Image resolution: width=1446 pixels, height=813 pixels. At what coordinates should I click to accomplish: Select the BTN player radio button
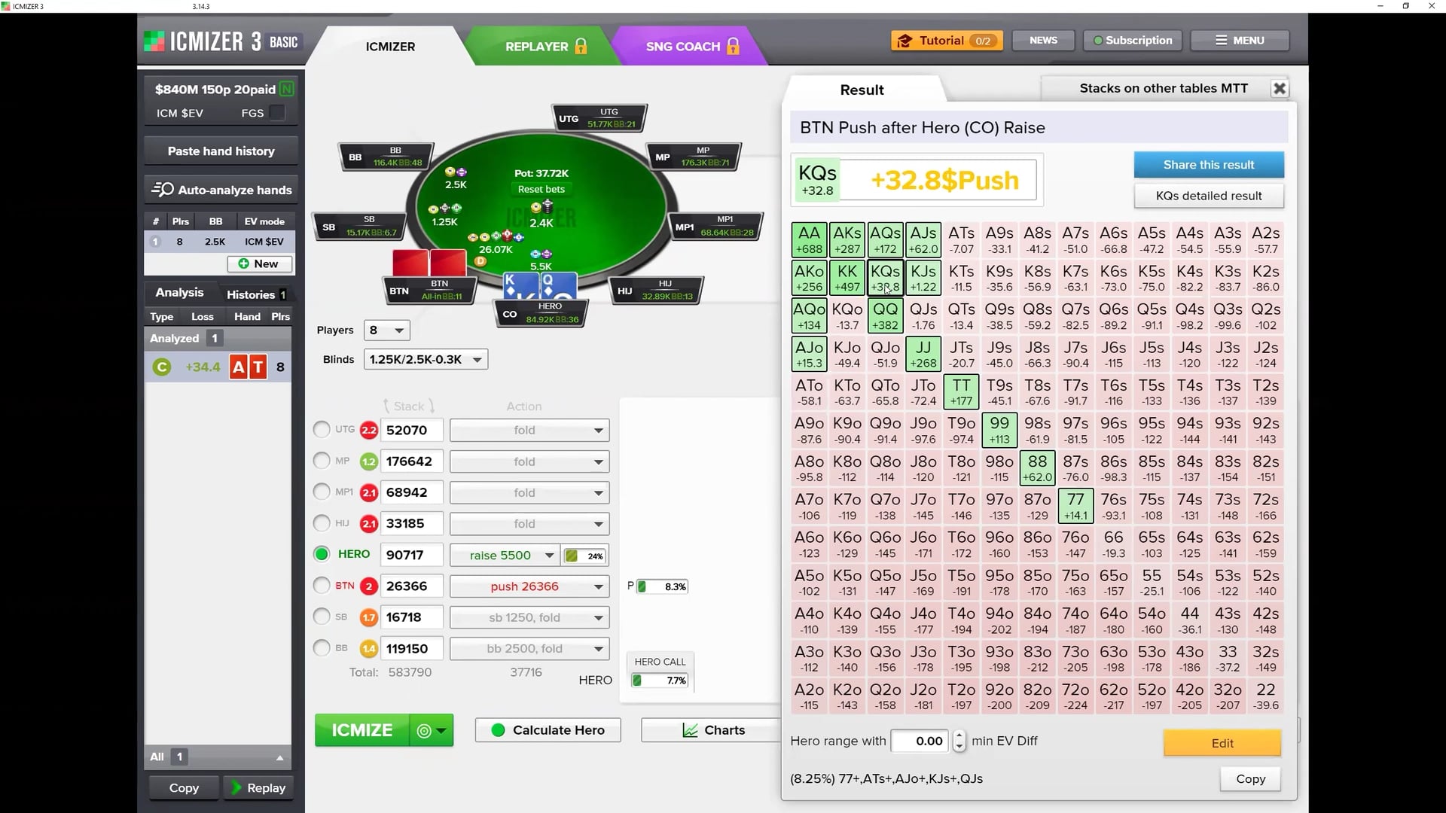click(321, 586)
